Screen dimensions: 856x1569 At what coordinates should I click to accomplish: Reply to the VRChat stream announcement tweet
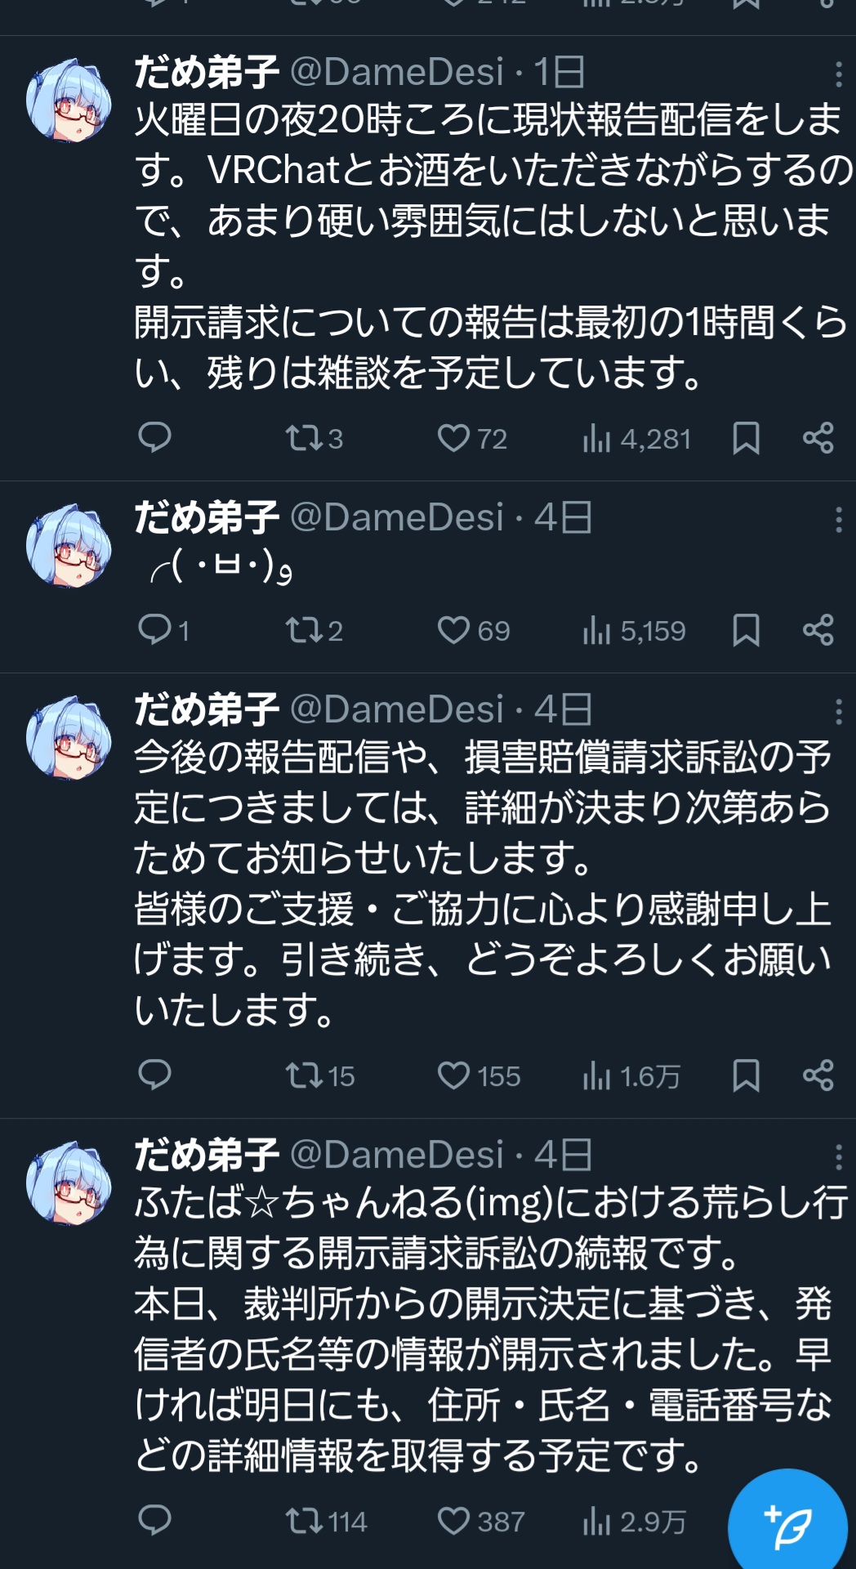pyautogui.click(x=154, y=438)
